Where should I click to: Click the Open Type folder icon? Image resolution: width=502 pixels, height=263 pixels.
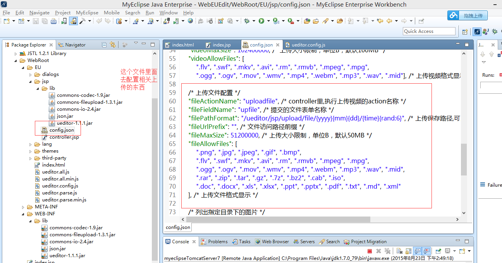click(307, 21)
